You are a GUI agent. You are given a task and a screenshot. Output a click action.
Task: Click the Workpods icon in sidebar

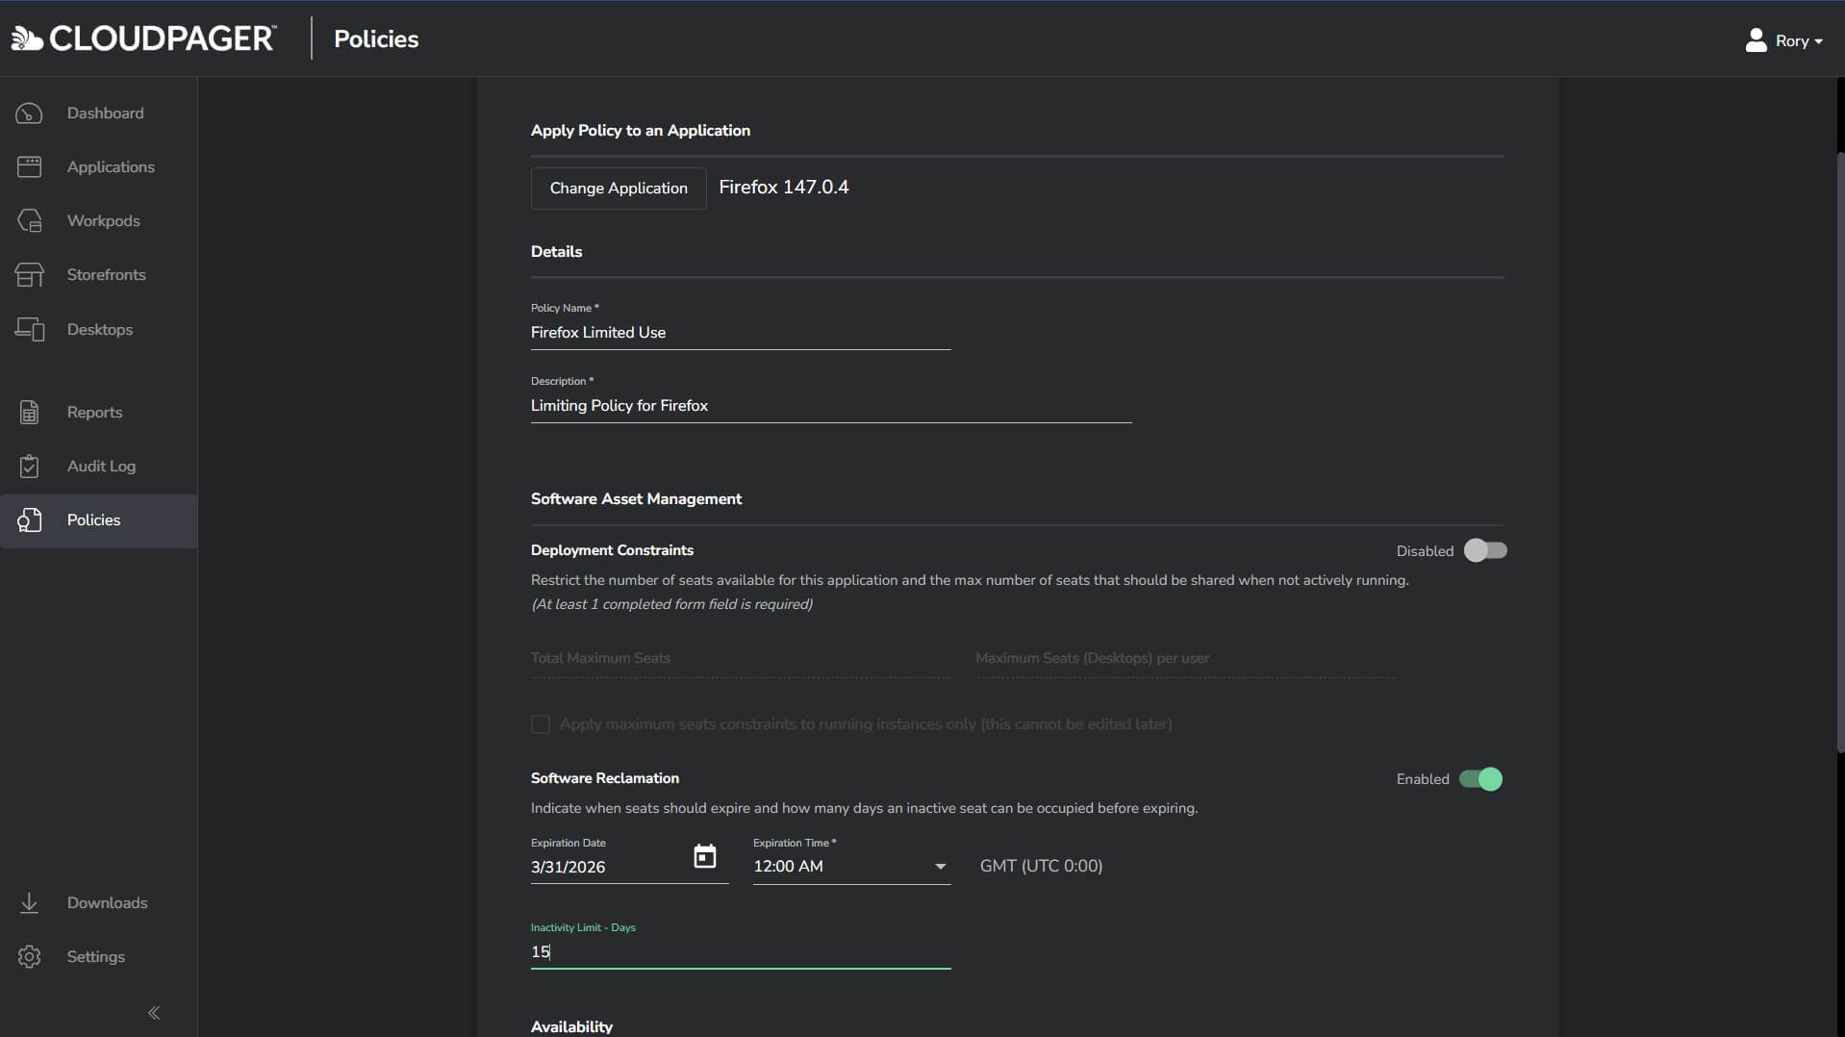[29, 221]
